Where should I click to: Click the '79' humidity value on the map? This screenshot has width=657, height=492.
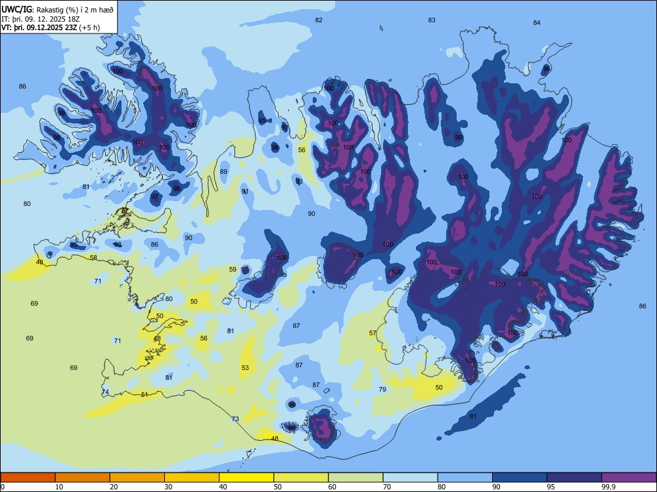(x=382, y=390)
